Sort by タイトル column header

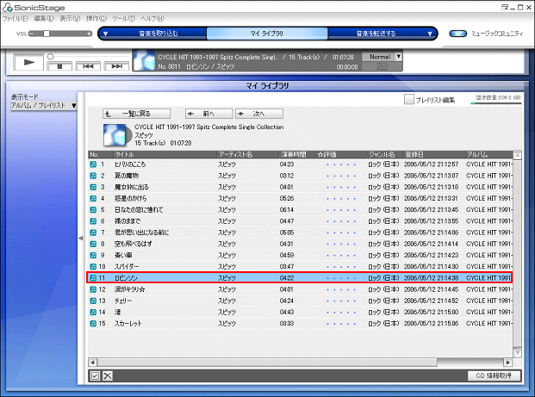165,154
